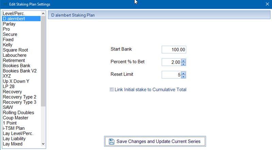Click the staking plan list scrollbar thumb

43,61
